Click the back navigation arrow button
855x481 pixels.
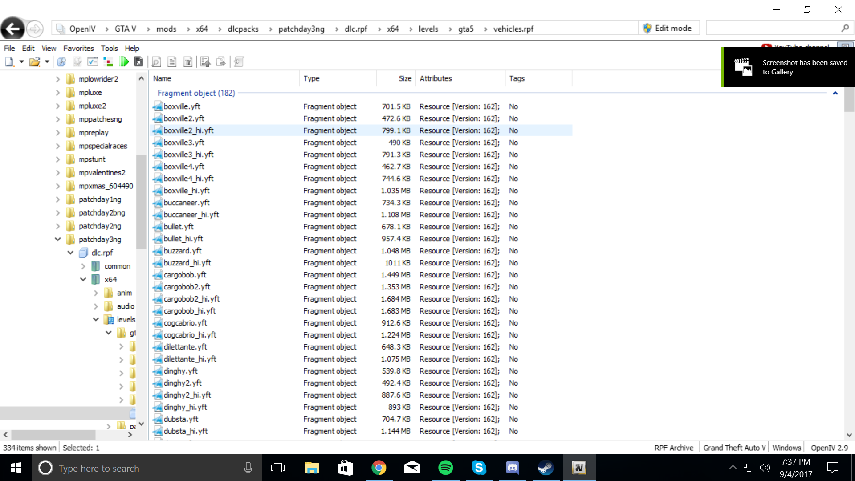(x=13, y=29)
